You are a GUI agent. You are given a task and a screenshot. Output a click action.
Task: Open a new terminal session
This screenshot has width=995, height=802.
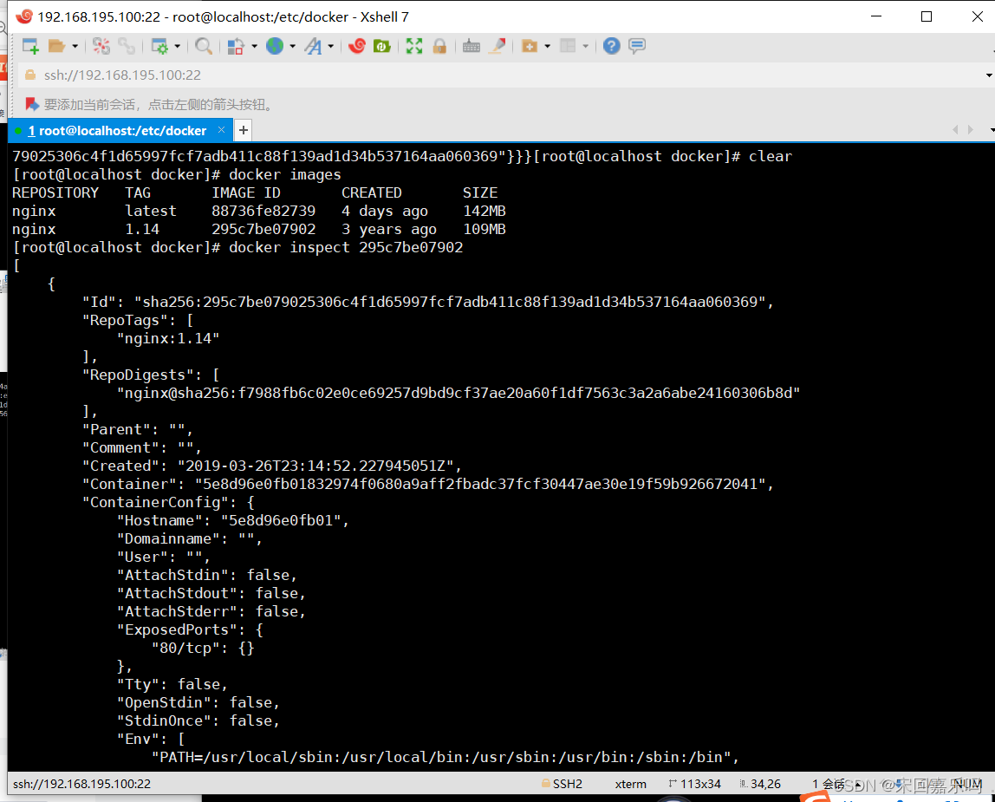pos(29,45)
